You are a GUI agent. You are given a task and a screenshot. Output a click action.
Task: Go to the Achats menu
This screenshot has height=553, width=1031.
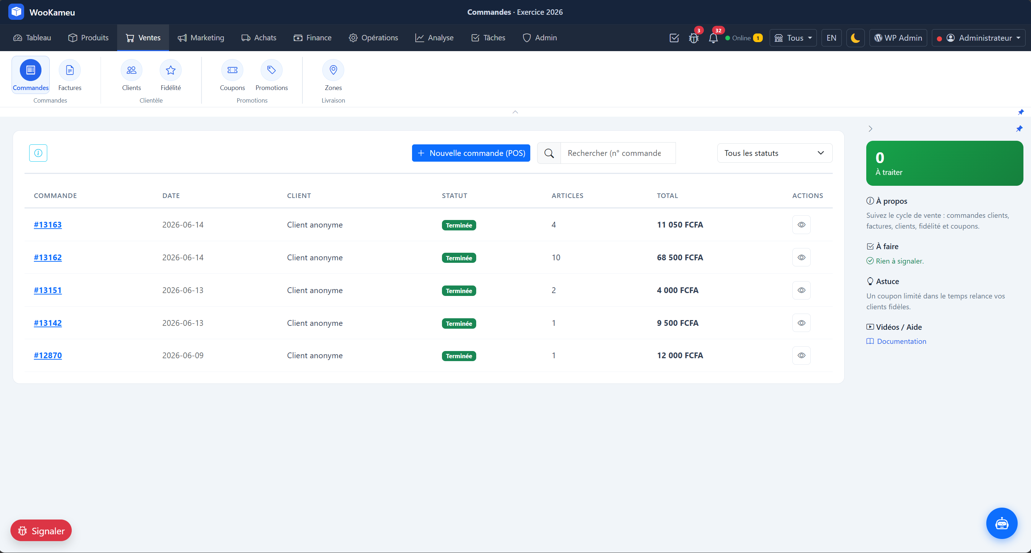tap(258, 37)
